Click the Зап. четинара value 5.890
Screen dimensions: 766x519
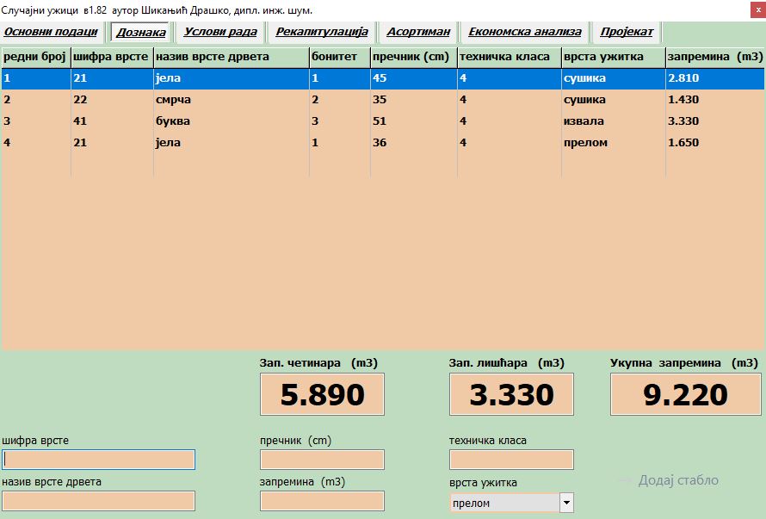pyautogui.click(x=322, y=394)
